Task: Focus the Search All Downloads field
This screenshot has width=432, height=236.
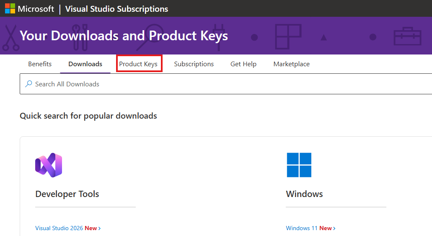Action: (210, 84)
